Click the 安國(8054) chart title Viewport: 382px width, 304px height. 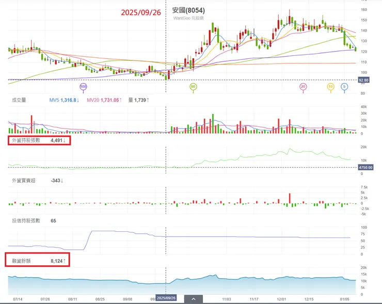coord(188,10)
